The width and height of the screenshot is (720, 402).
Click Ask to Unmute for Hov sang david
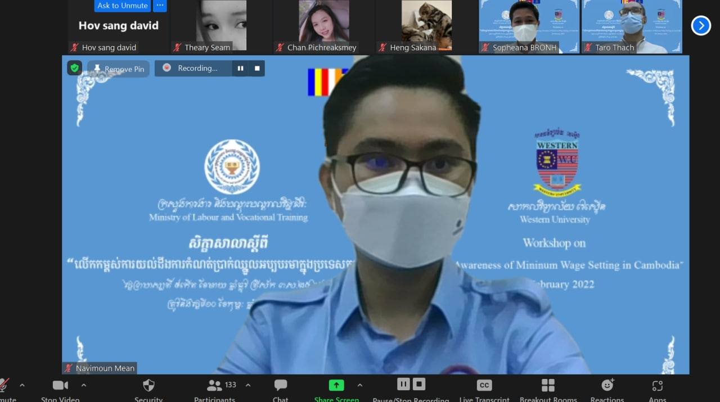click(123, 6)
